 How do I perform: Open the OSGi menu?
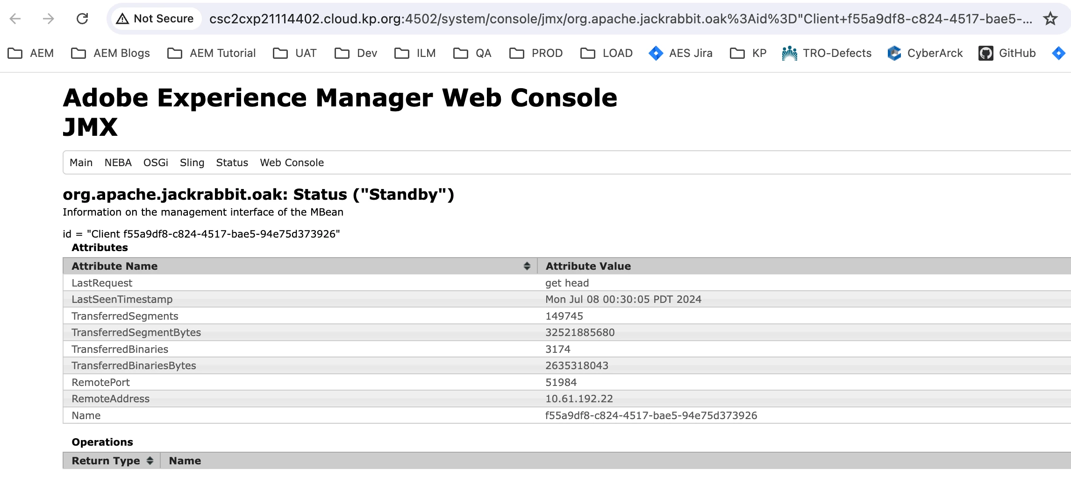click(156, 162)
